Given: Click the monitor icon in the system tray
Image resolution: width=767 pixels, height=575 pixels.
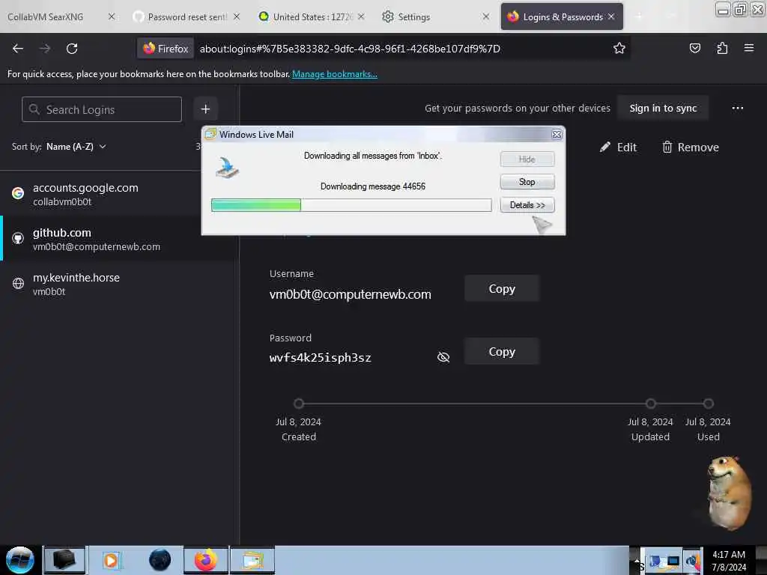Looking at the screenshot, I should click(673, 561).
